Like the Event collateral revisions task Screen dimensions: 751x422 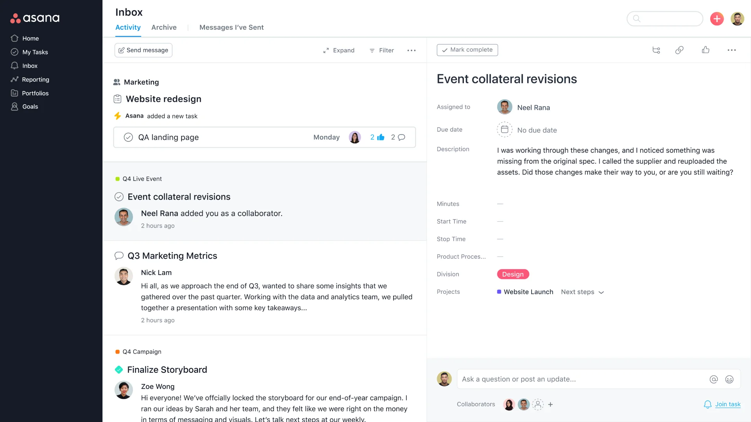coord(705,50)
